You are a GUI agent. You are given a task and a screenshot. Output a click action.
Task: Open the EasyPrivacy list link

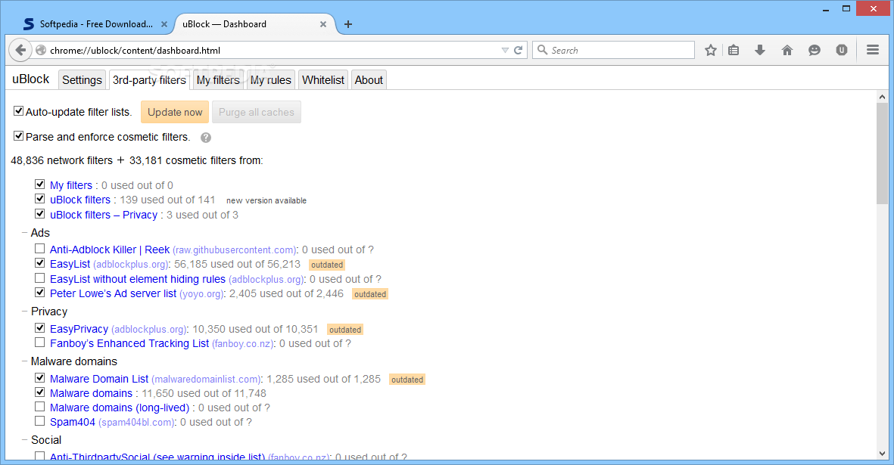pos(79,329)
